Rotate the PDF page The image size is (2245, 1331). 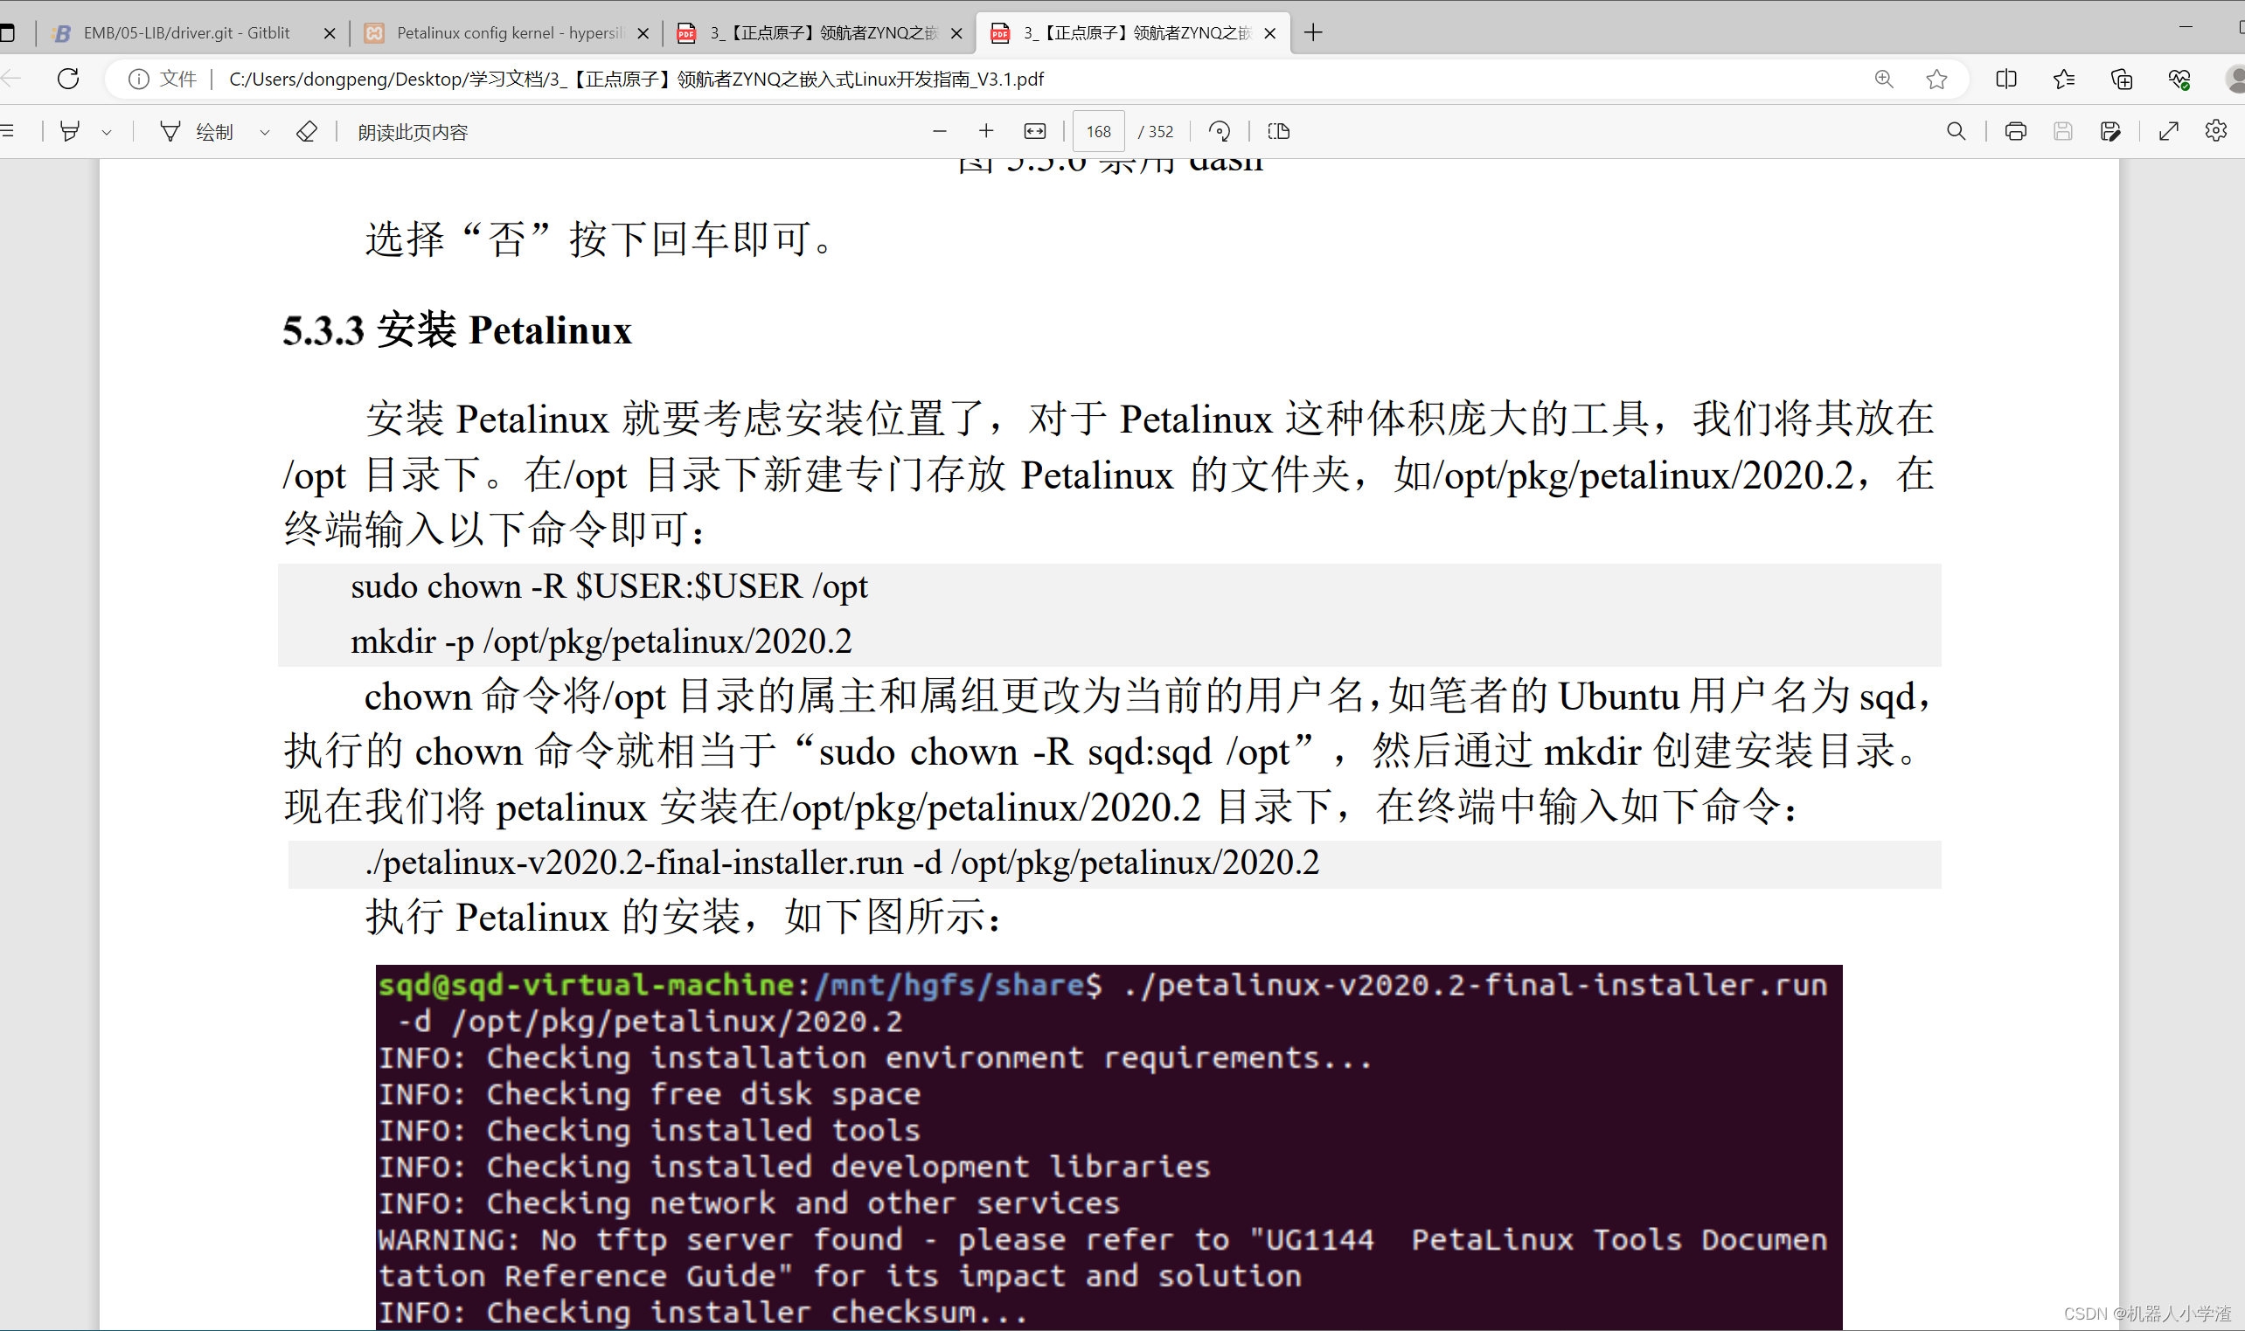pyautogui.click(x=1219, y=132)
